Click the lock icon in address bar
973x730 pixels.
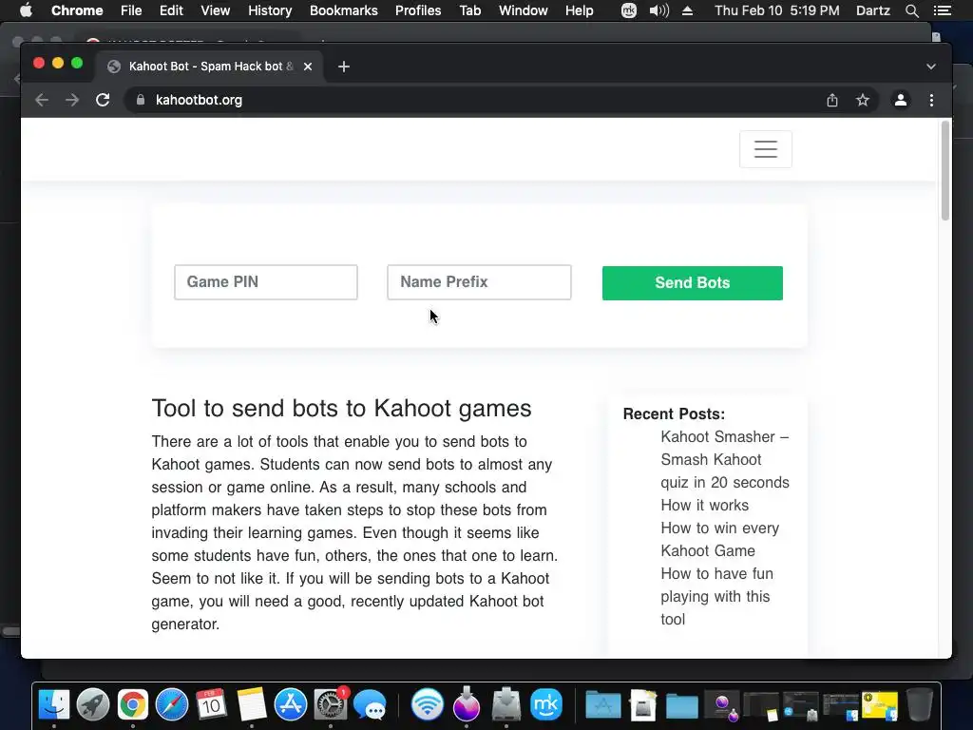click(141, 100)
